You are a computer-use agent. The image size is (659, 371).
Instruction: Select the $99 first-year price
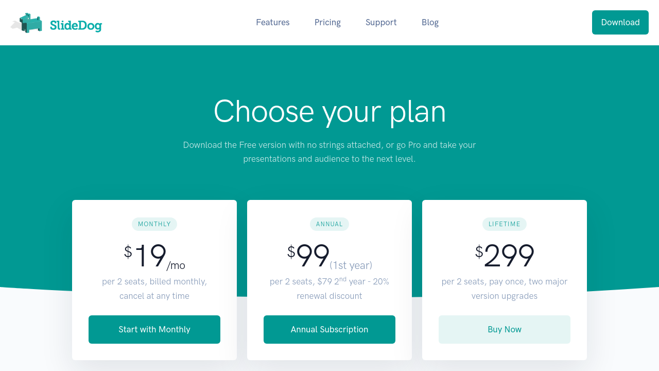[x=313, y=256]
